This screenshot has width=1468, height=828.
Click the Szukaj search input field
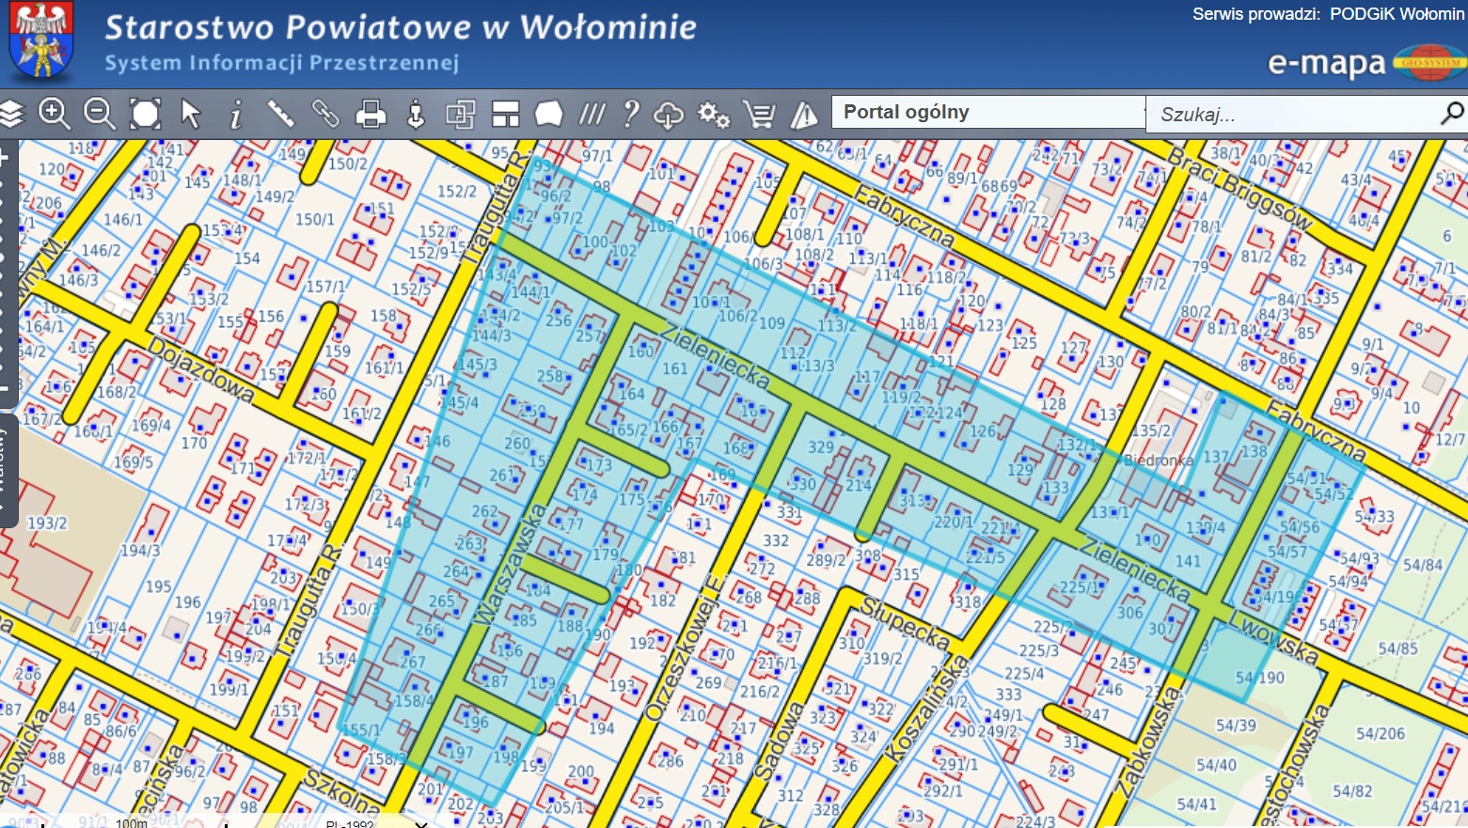click(x=1293, y=114)
